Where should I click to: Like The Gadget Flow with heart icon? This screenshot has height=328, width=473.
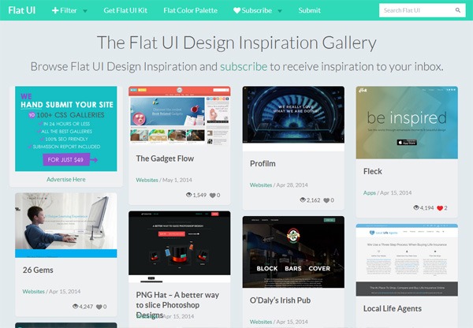(x=213, y=196)
